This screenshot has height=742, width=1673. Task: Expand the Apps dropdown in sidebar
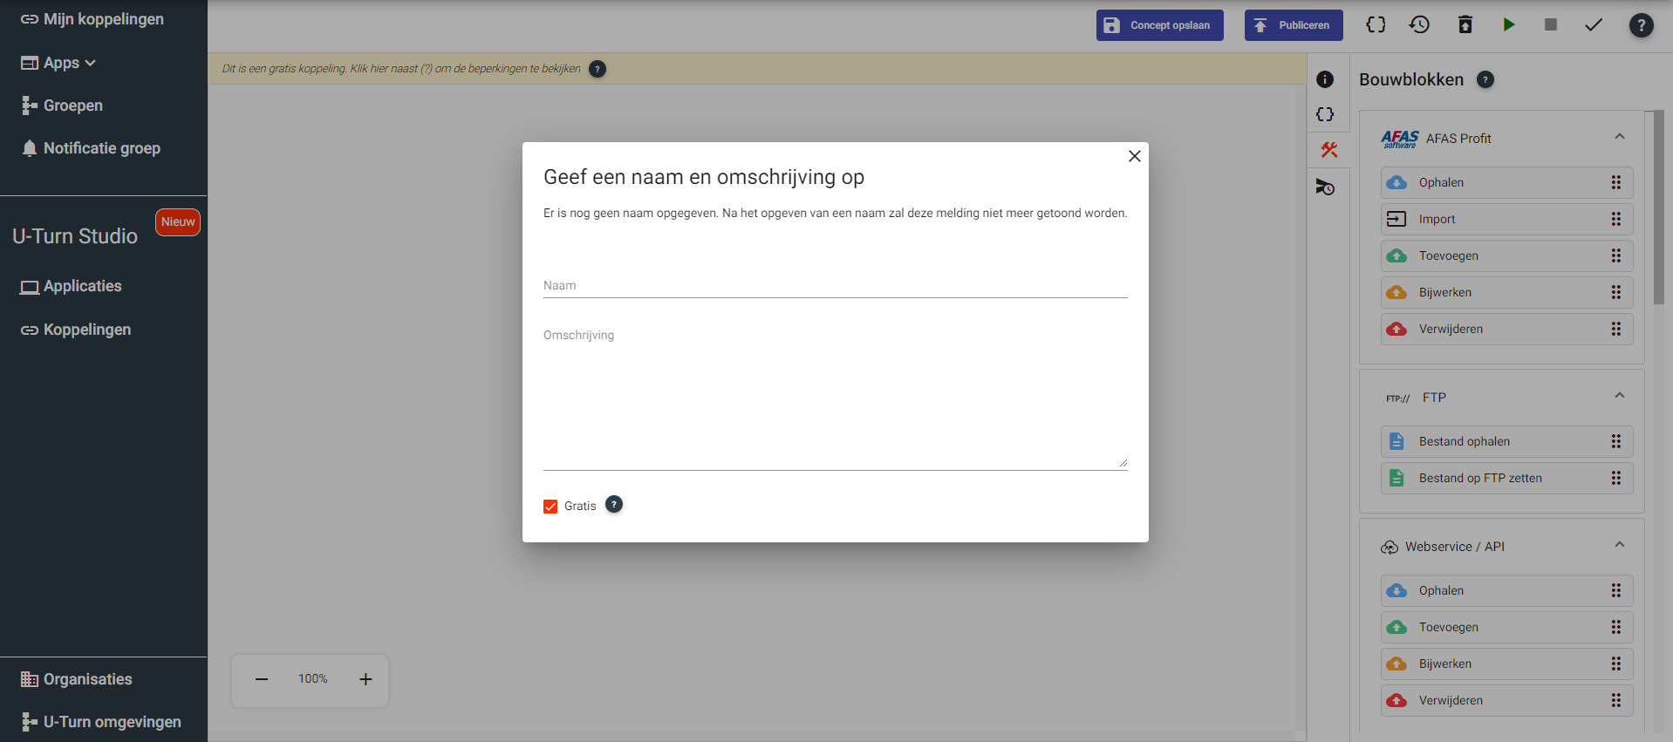pos(59,63)
